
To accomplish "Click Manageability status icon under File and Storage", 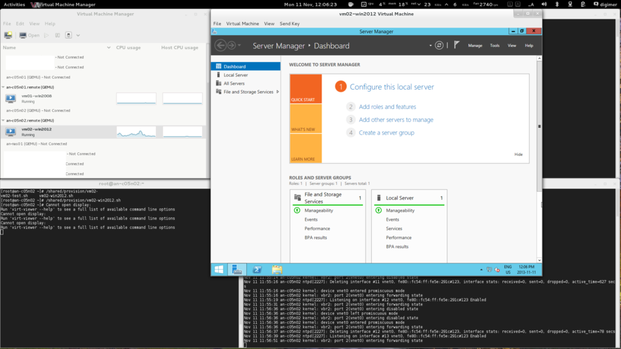I will [297, 210].
